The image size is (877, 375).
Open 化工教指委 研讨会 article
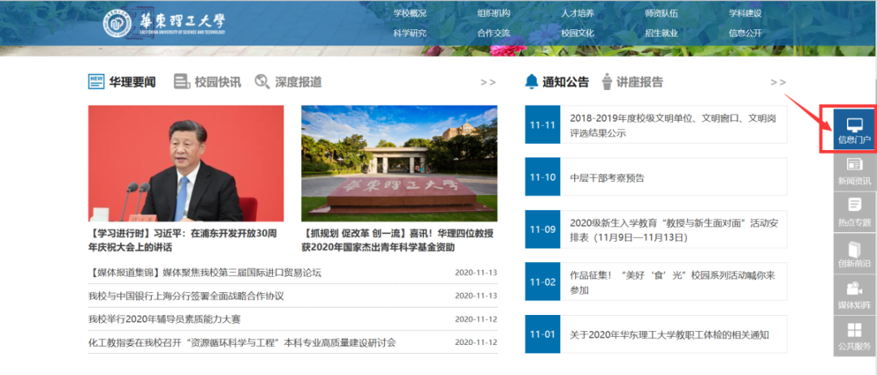pyautogui.click(x=242, y=343)
